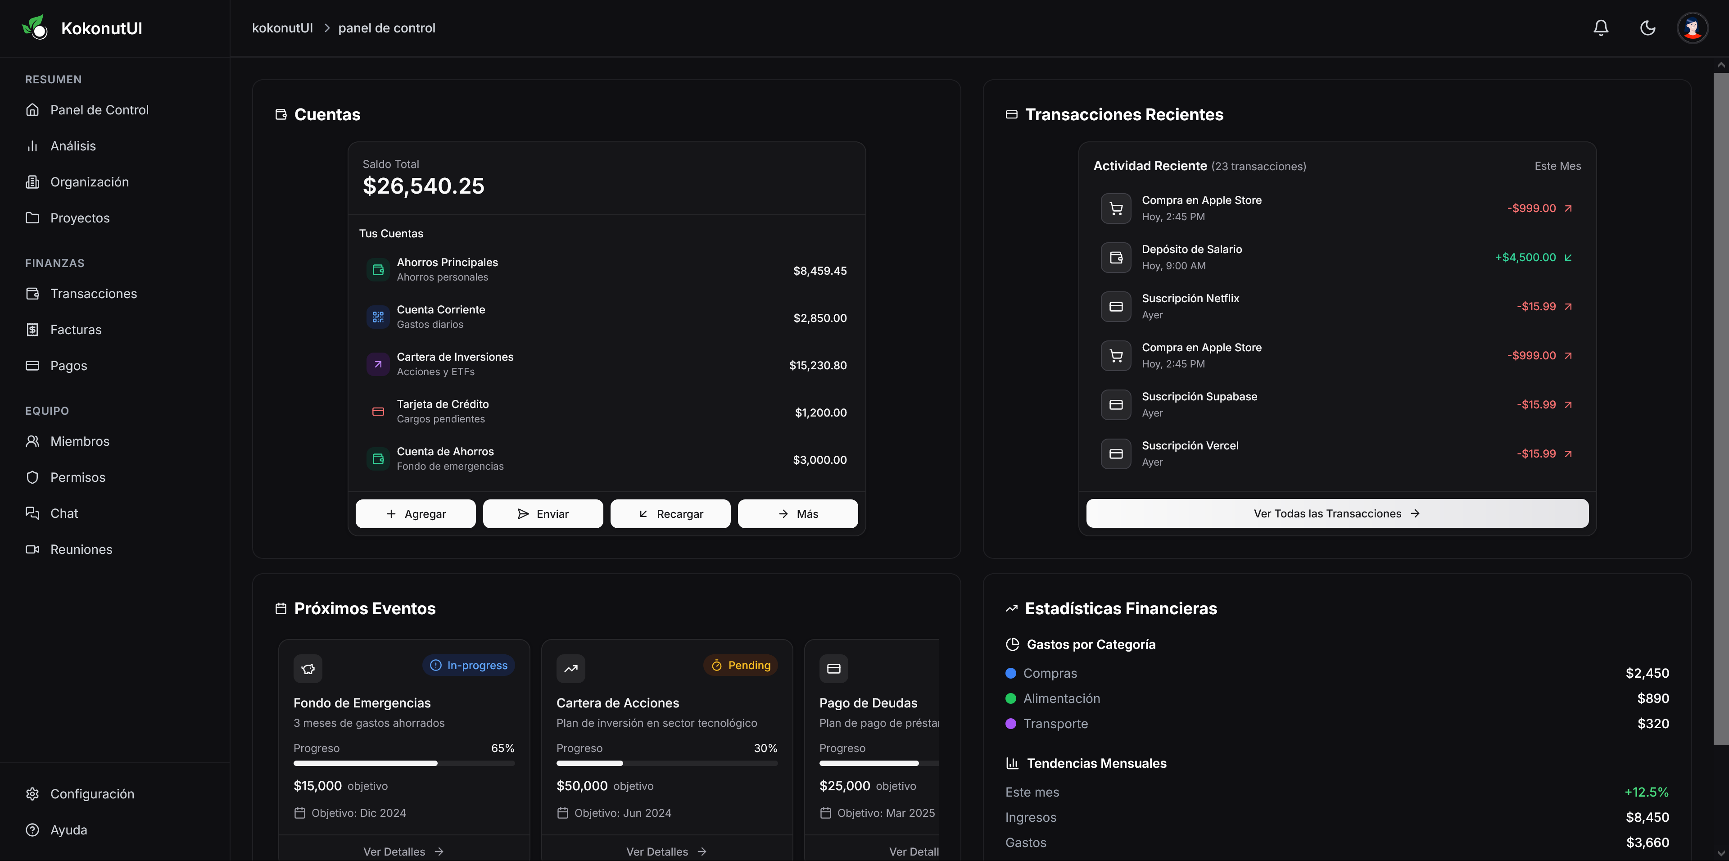Screen dimensions: 1729x861
Task: Click the KokonutUI logo icon
Action: pyautogui.click(x=35, y=27)
